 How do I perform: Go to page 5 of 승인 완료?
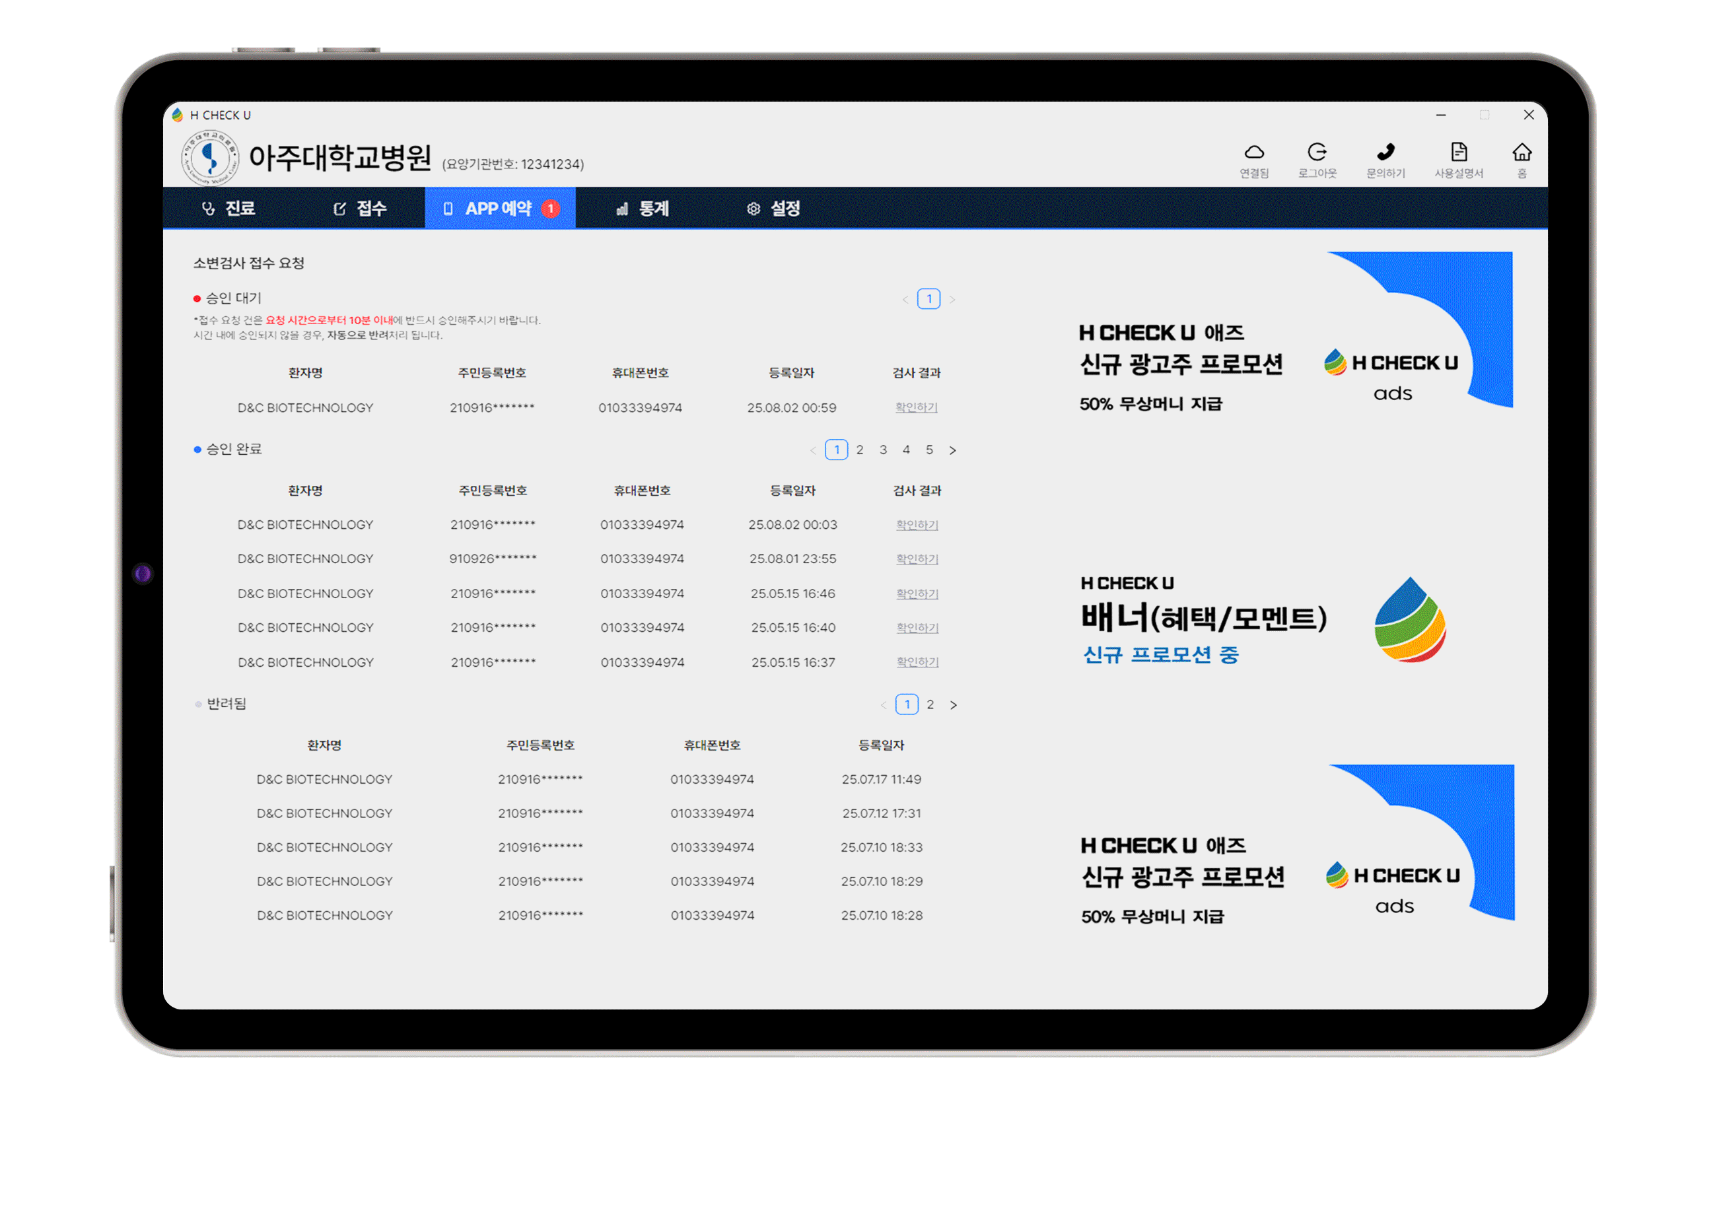click(930, 450)
